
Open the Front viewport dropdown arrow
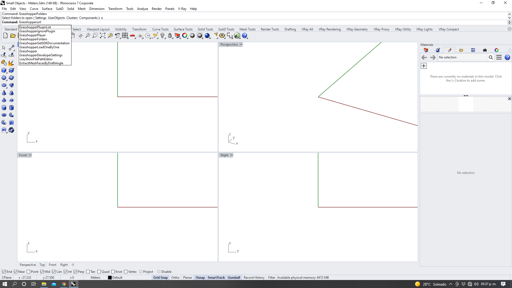coord(30,155)
